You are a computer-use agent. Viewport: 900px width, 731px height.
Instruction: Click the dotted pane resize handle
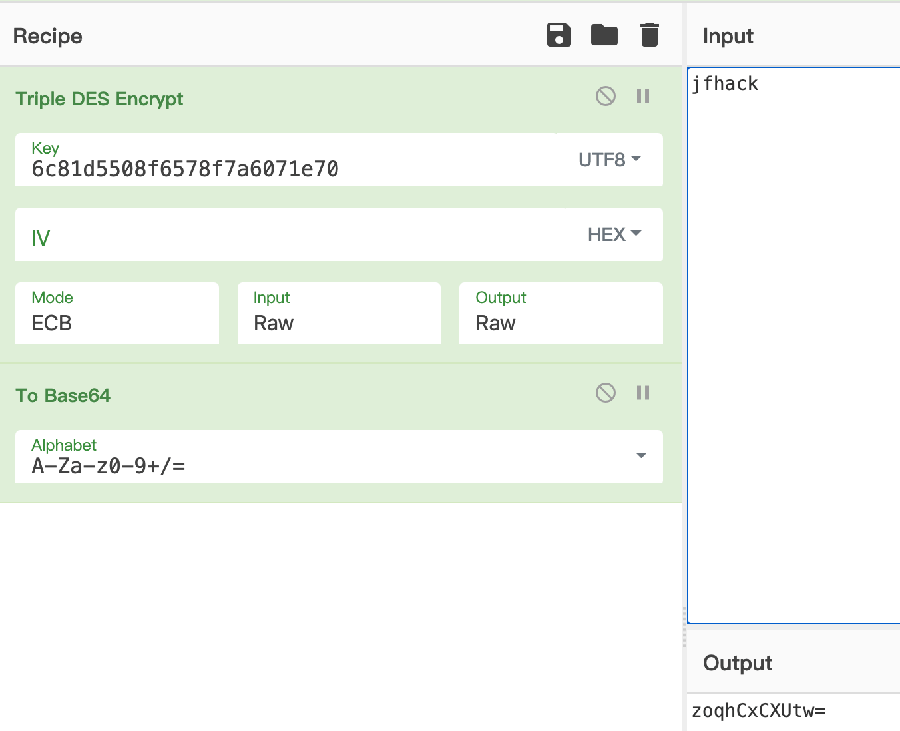pos(684,627)
